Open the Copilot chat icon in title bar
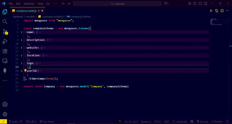This screenshot has width=232, height=124. 166,3
